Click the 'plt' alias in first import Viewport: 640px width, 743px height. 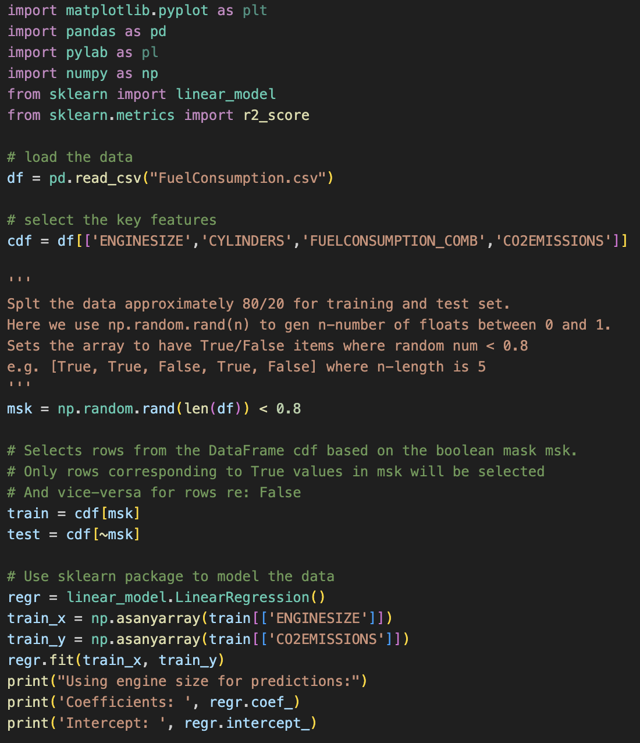(255, 10)
